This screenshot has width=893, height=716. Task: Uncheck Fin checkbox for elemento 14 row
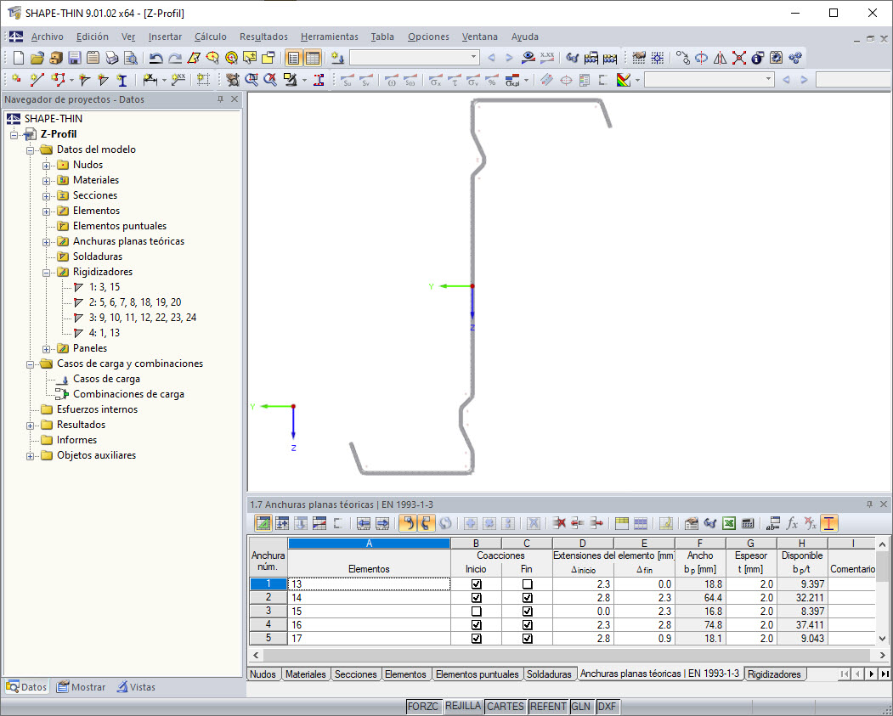pyautogui.click(x=528, y=598)
